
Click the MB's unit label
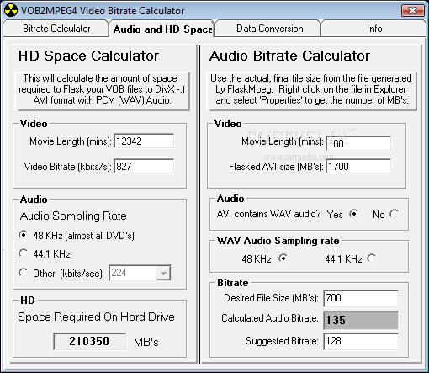(146, 342)
